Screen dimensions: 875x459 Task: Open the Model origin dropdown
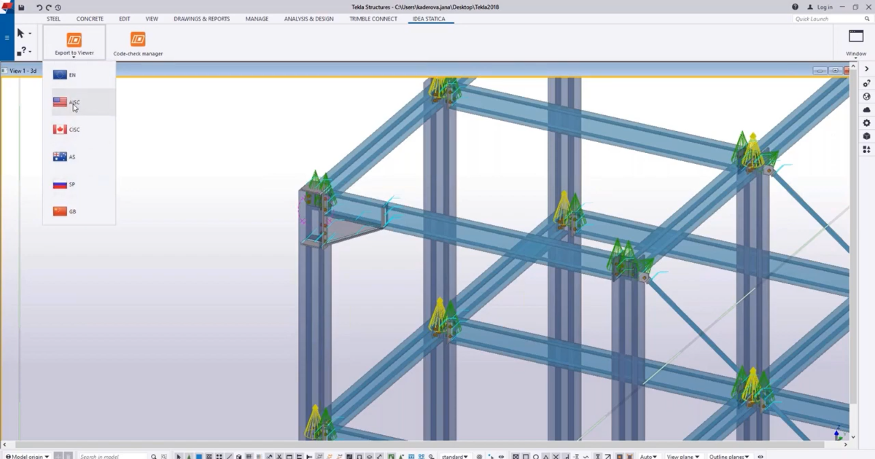(x=27, y=456)
